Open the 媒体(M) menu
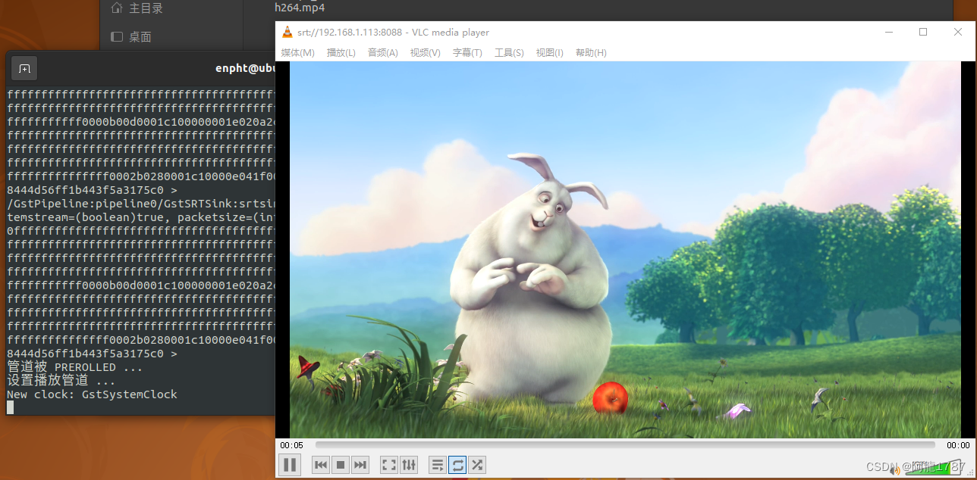 click(x=297, y=53)
